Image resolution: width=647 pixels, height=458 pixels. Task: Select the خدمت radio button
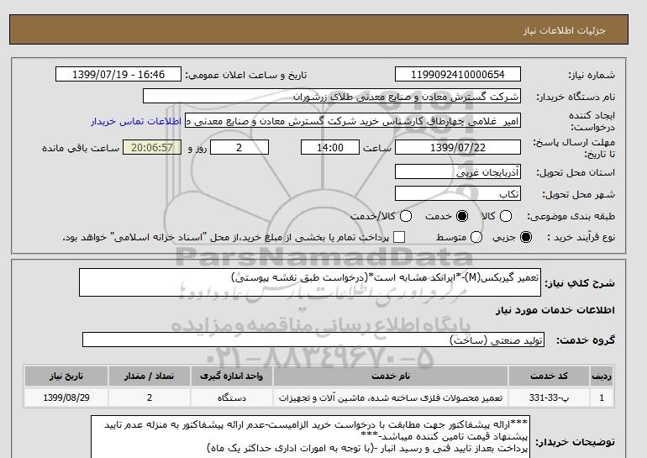click(462, 216)
